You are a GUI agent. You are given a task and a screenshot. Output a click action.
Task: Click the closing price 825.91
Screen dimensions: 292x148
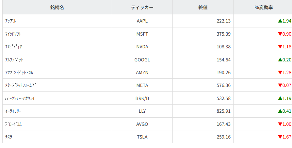point(223,111)
